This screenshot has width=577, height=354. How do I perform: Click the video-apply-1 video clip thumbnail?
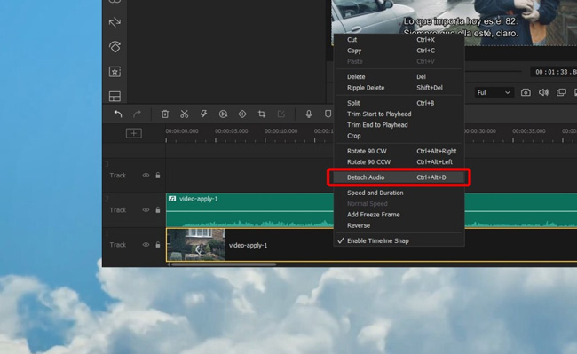(x=196, y=245)
